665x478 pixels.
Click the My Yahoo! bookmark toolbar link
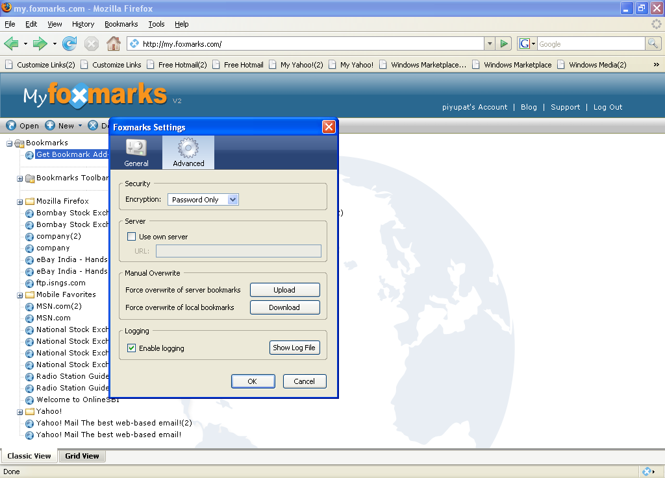click(x=351, y=65)
